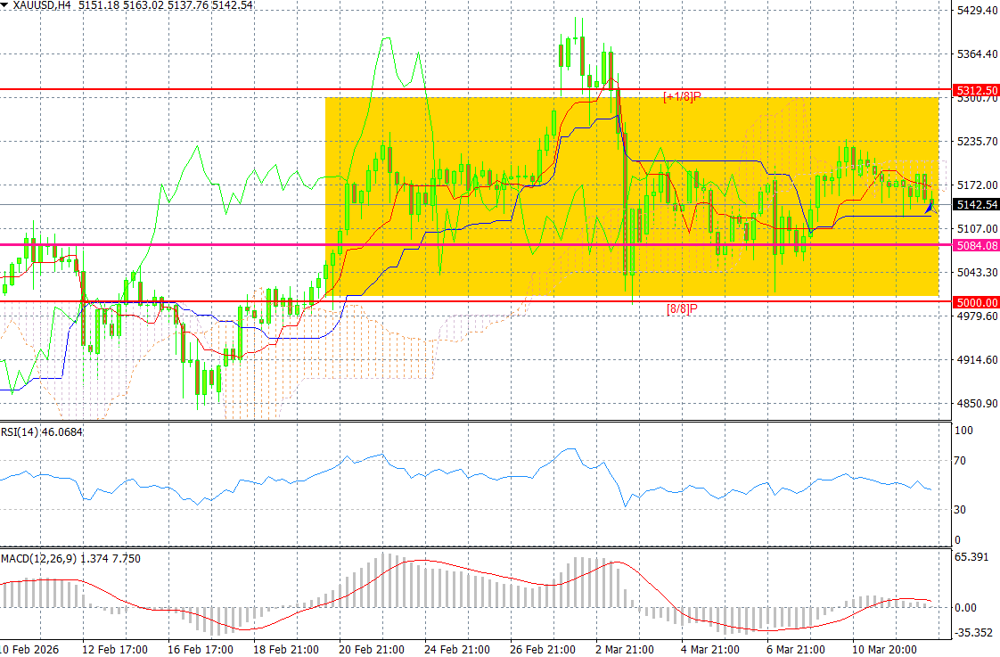The height and width of the screenshot is (657, 1000).
Task: Click the 4979.60 price axis value
Action: 978,316
